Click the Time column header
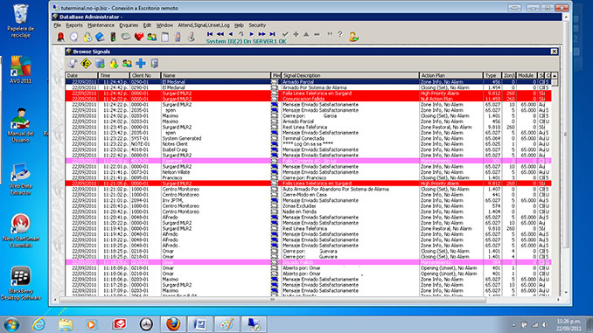This screenshot has width=593, height=333. tap(114, 75)
